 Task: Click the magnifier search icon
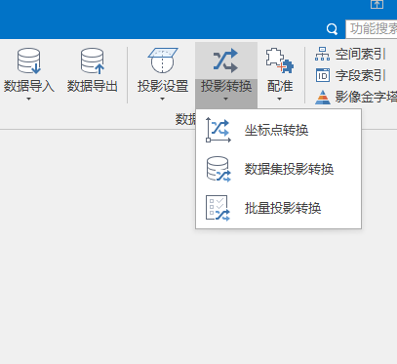332,29
